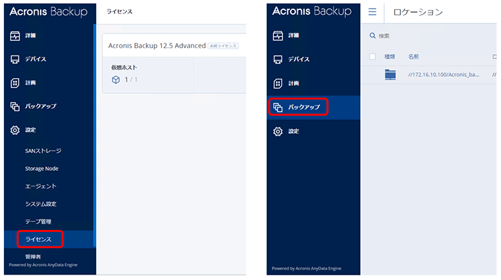The width and height of the screenshot is (501, 280).
Task: Click the 計画 plan icon in left window
Action: (x=15, y=83)
